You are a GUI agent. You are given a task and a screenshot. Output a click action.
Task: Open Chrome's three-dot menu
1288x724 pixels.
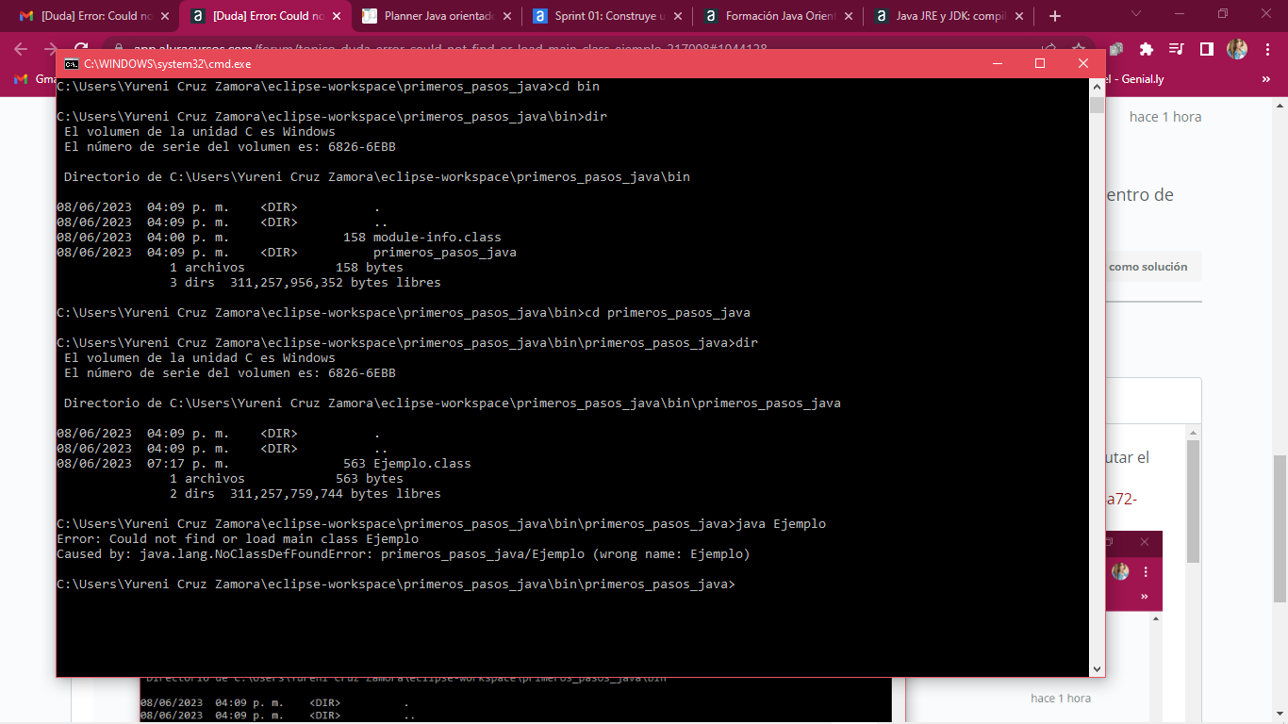tap(1266, 49)
